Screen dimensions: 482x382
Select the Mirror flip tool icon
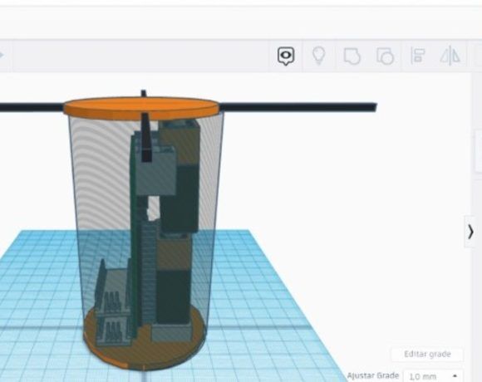pyautogui.click(x=450, y=56)
